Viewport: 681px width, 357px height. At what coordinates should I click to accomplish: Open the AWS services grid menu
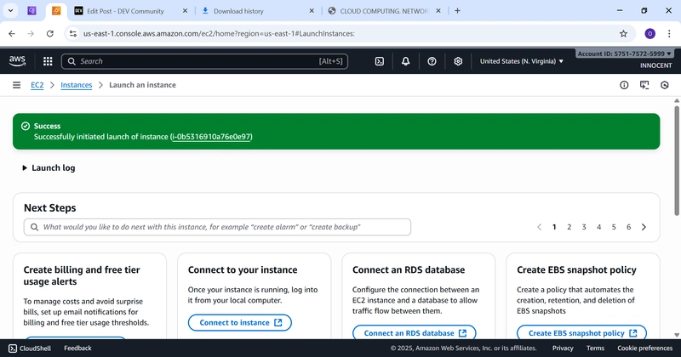[48, 61]
